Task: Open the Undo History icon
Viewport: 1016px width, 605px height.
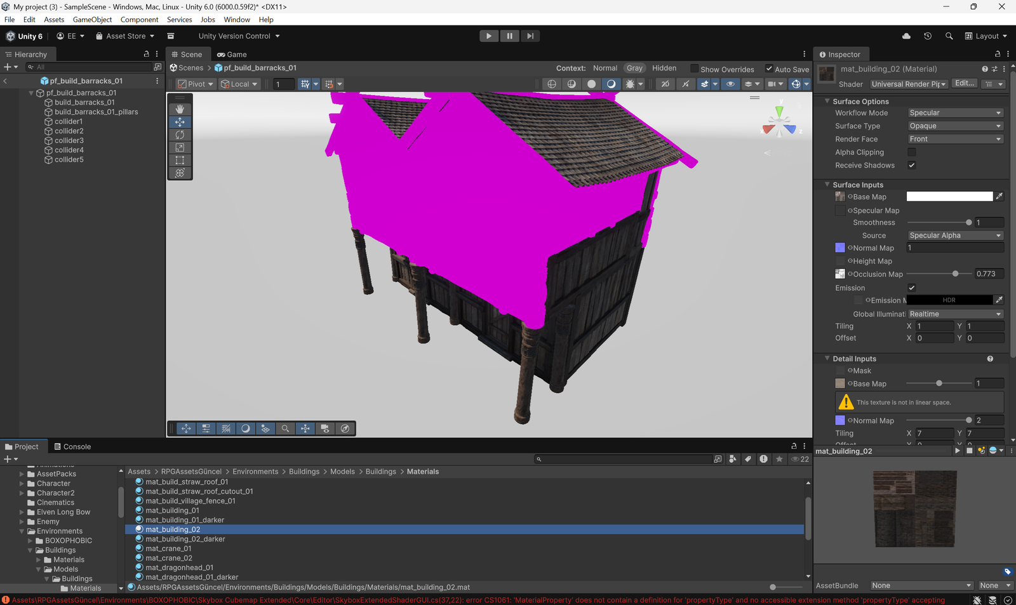Action: click(928, 36)
